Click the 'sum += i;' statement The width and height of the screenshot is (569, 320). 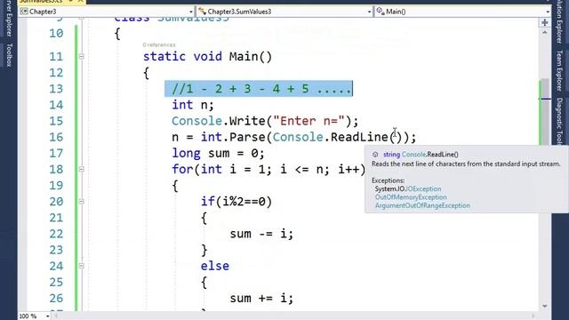point(261,299)
